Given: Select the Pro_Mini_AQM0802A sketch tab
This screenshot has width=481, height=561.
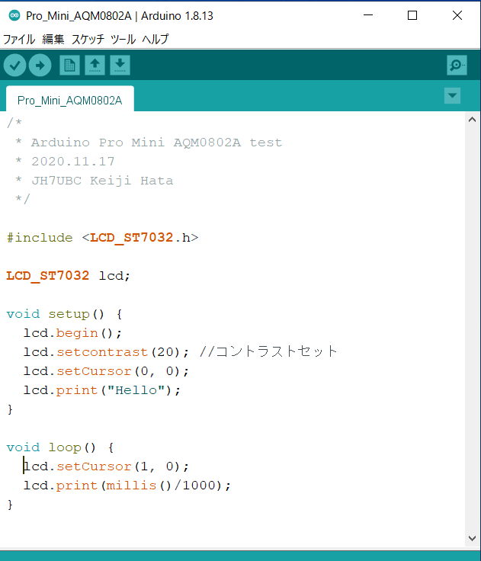Looking at the screenshot, I should 70,100.
